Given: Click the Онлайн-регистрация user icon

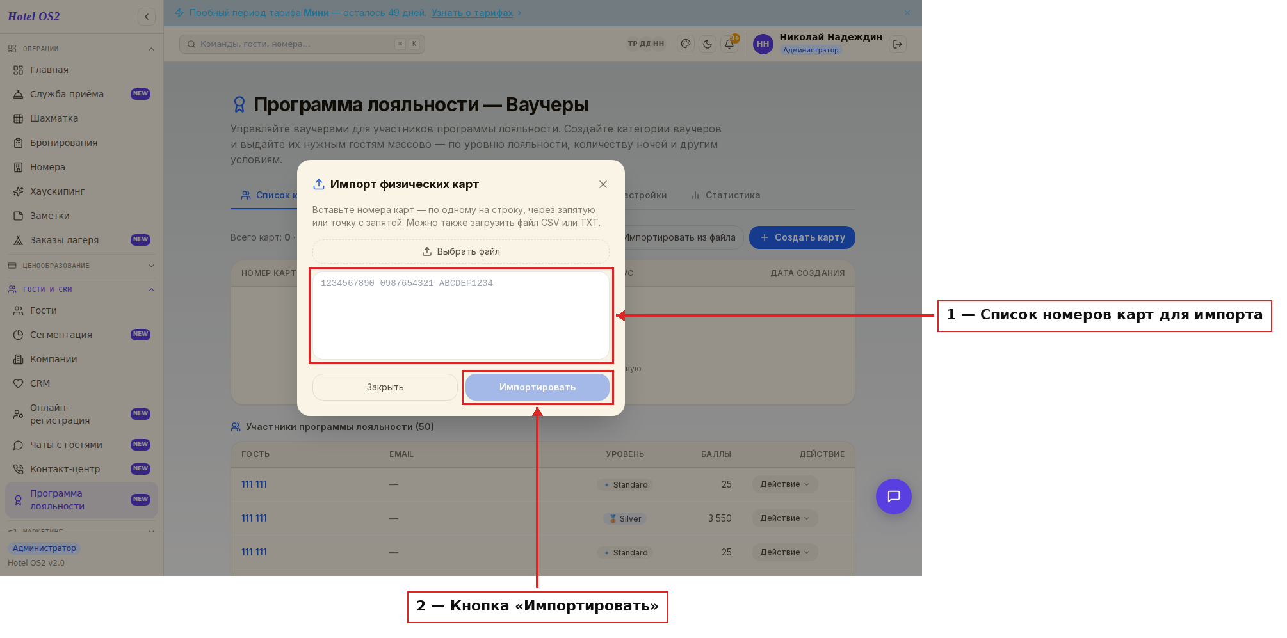Looking at the screenshot, I should tap(19, 414).
